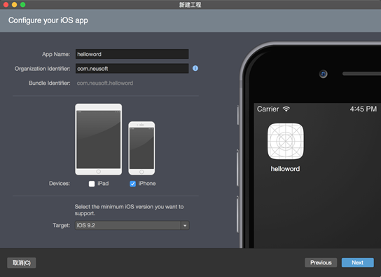Click the helloword app icon in preview
Viewport: 381px width, 277px height.
pos(286,141)
